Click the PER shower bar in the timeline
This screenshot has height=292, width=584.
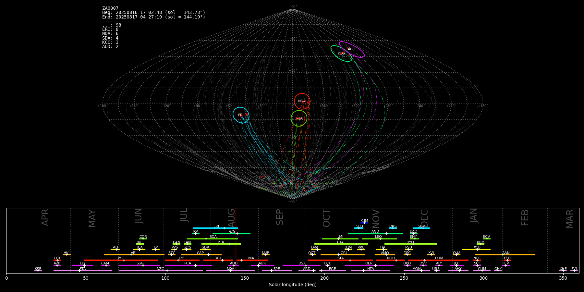[221, 244]
